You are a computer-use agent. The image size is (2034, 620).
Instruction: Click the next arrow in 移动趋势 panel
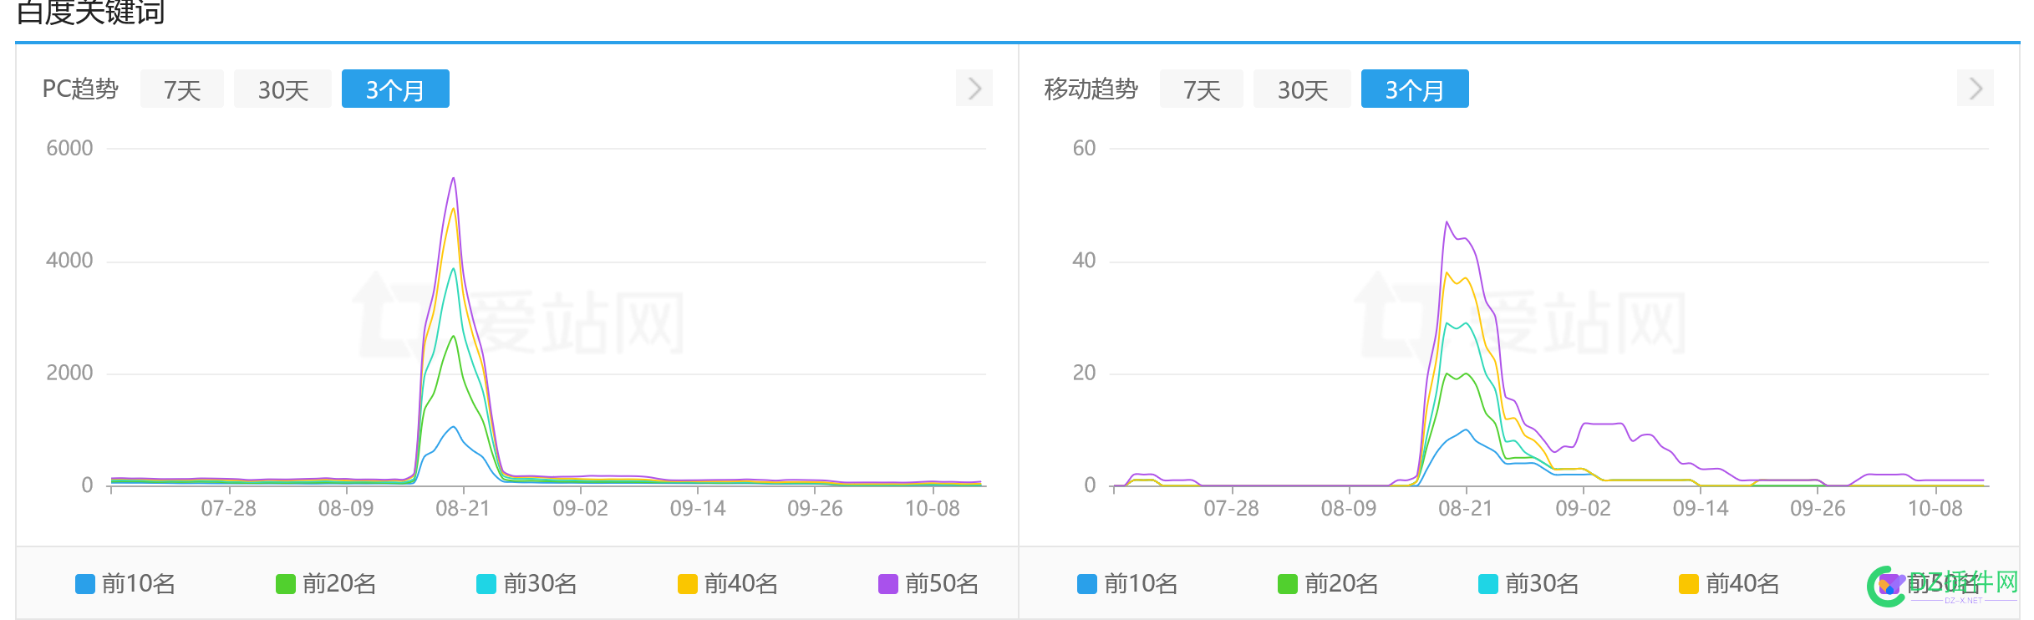pyautogui.click(x=1976, y=89)
